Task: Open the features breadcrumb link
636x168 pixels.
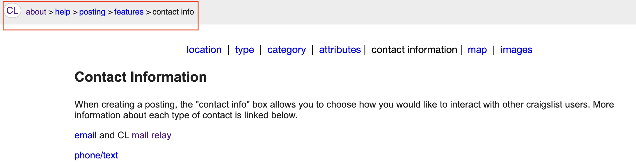Action: pyautogui.click(x=129, y=12)
